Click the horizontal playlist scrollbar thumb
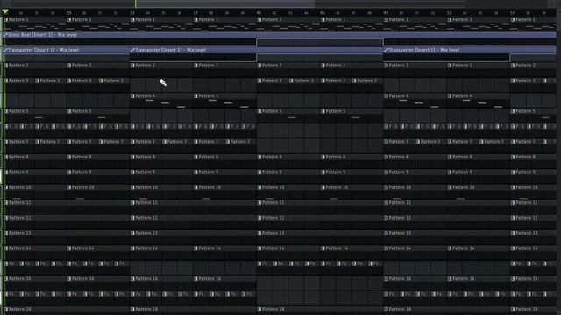The width and height of the screenshot is (561, 315). coord(225,3)
